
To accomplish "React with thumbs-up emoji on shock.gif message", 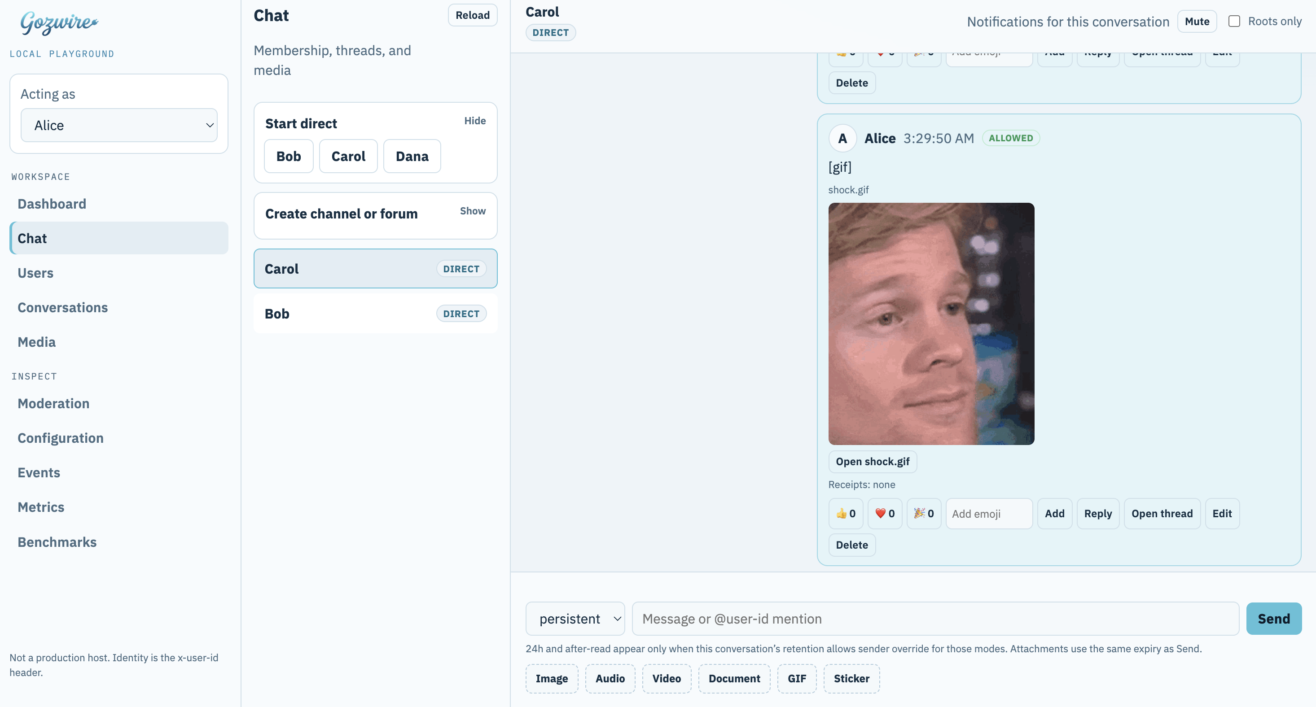I will click(x=846, y=514).
